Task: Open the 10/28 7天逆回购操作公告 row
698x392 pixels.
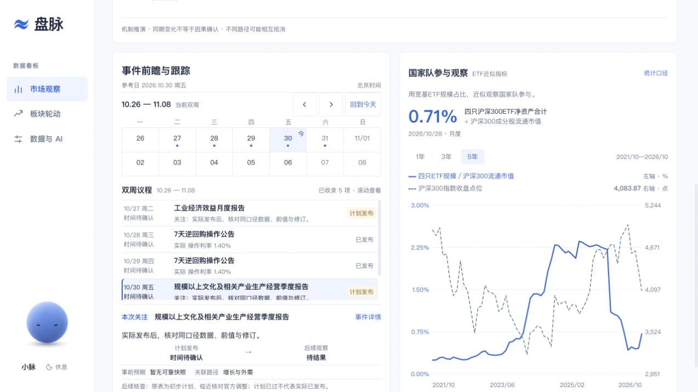Action: 250,239
